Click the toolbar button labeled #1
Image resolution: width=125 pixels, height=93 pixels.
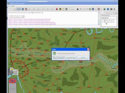tap(30, 9)
